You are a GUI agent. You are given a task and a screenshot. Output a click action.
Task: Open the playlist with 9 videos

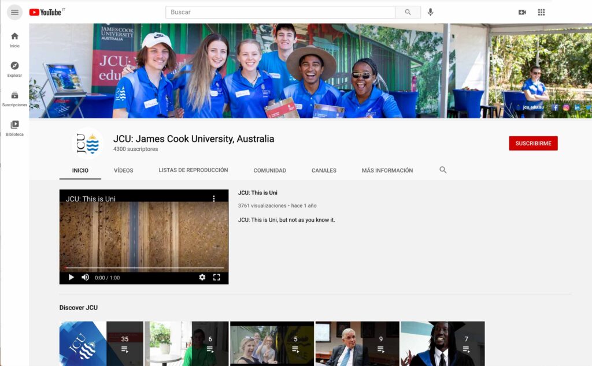[357, 343]
